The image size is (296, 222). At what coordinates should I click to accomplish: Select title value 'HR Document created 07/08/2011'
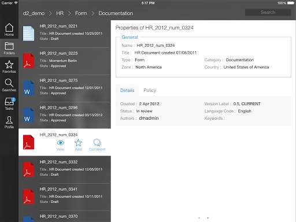[x=165, y=53]
